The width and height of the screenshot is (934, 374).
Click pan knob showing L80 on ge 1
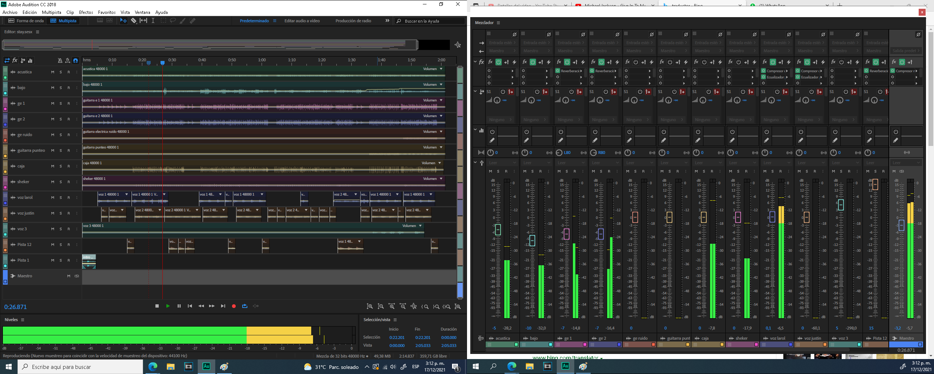(559, 153)
